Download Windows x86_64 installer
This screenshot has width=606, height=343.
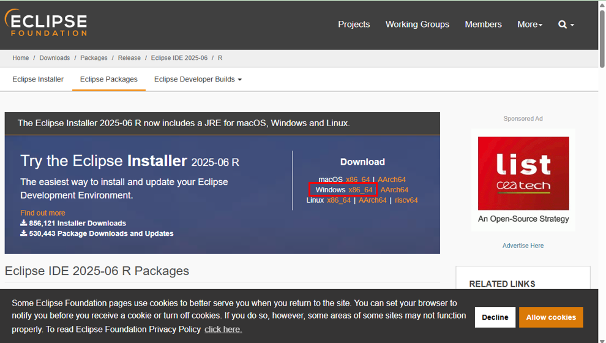pos(360,190)
